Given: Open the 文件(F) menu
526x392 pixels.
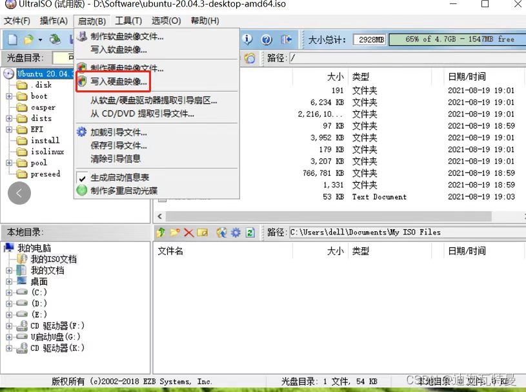Looking at the screenshot, I should tap(17, 21).
